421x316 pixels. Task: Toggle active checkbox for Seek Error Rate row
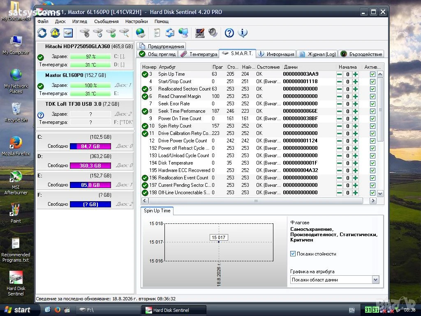[372, 104]
